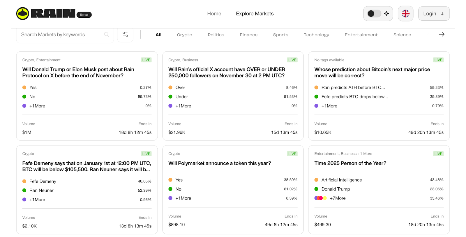Click the search magnifier icon

[107, 35]
